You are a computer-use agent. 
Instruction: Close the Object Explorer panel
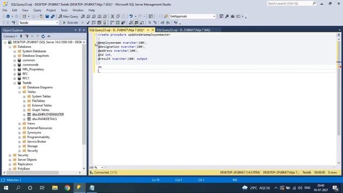(x=84, y=30)
